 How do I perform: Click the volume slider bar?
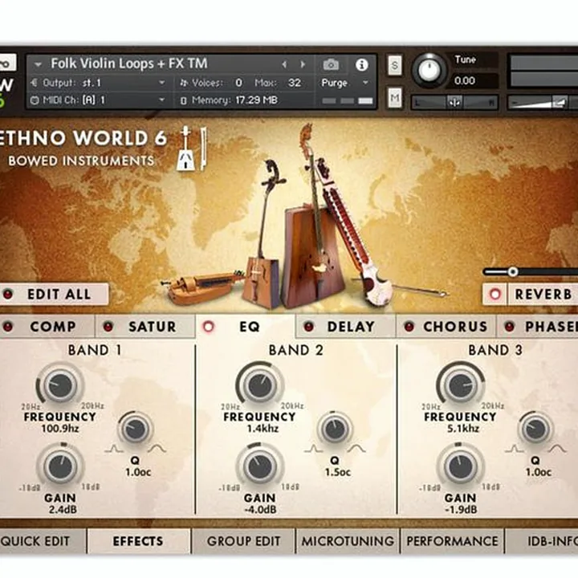543,102
